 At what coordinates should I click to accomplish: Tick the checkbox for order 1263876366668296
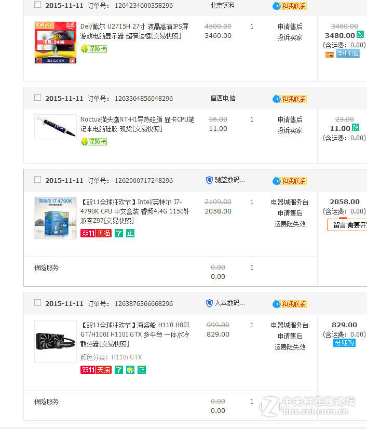click(38, 303)
